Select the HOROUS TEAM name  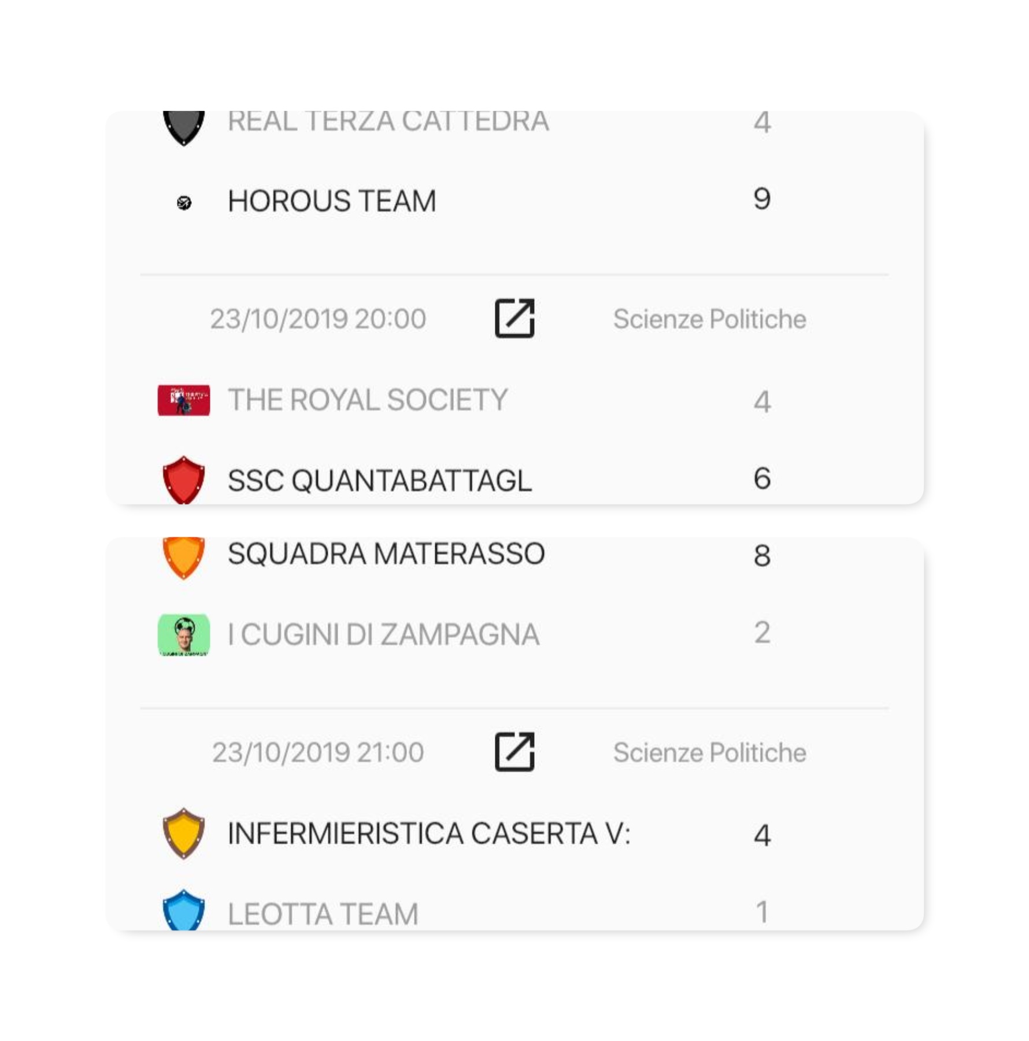coord(332,201)
